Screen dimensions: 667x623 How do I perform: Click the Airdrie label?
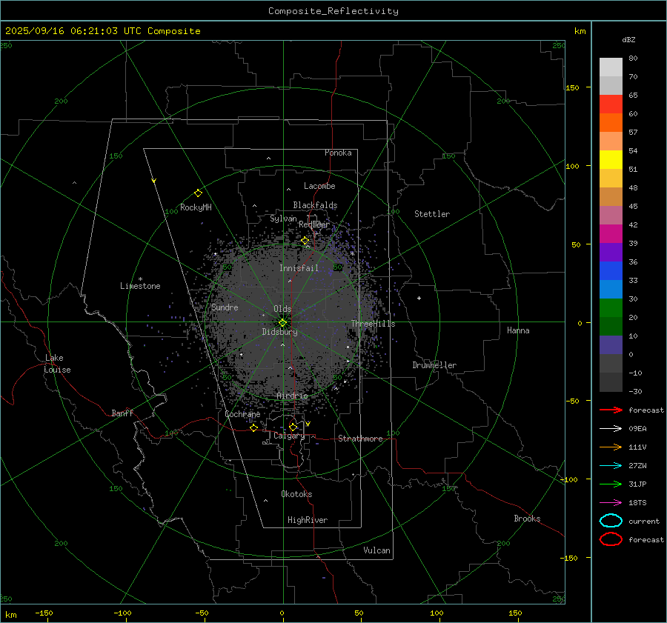point(292,396)
